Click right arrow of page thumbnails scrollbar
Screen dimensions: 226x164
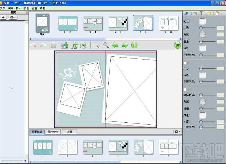tap(180, 39)
